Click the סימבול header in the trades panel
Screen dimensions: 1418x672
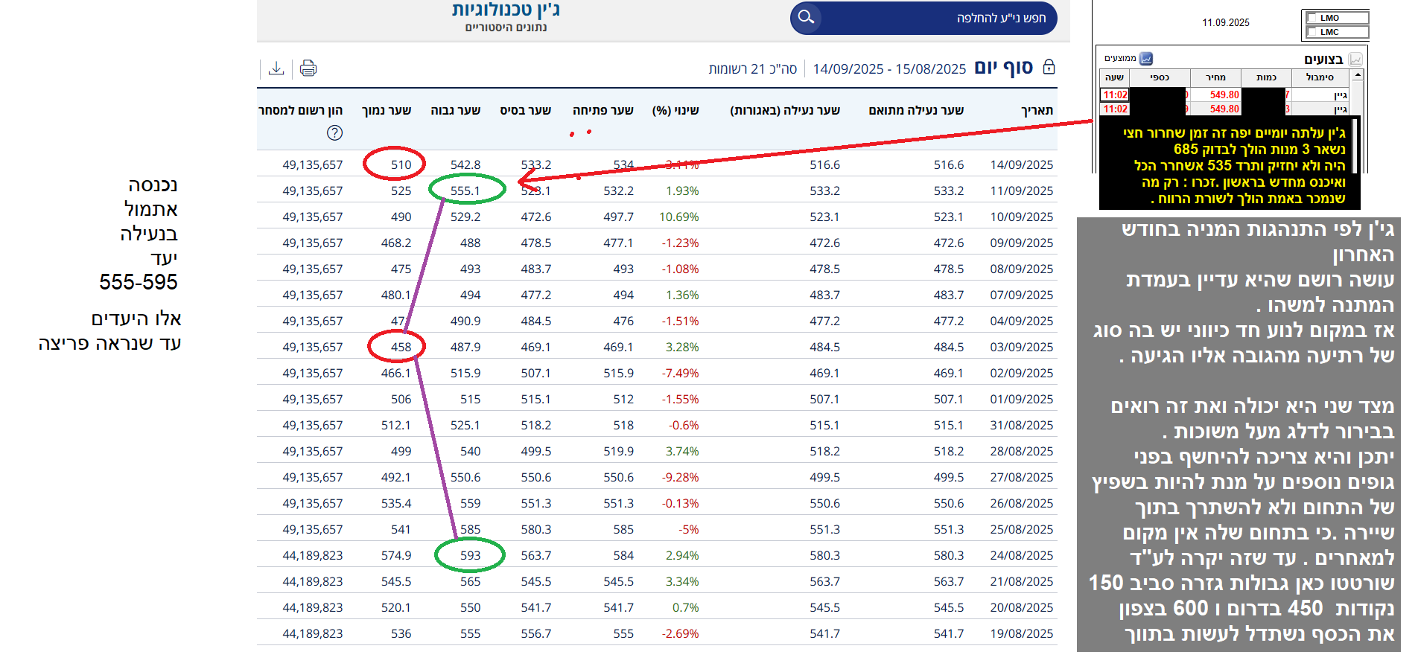coord(1320,77)
